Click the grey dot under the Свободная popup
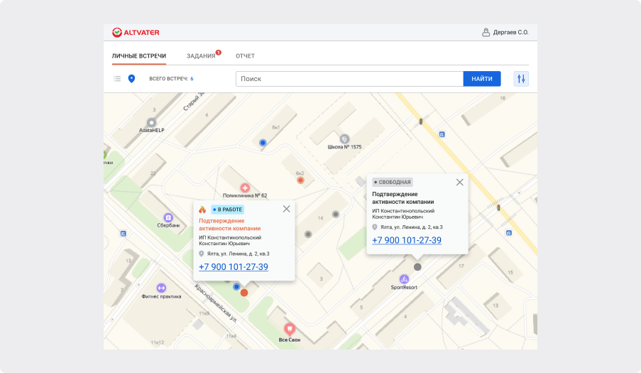This screenshot has height=373, width=641. click(417, 267)
